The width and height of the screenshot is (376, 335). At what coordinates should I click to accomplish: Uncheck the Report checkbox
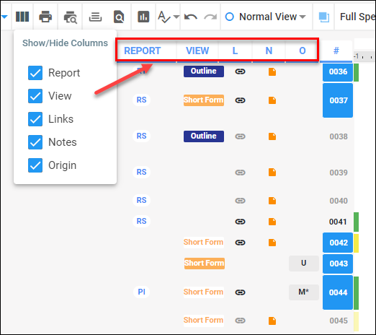coord(35,73)
